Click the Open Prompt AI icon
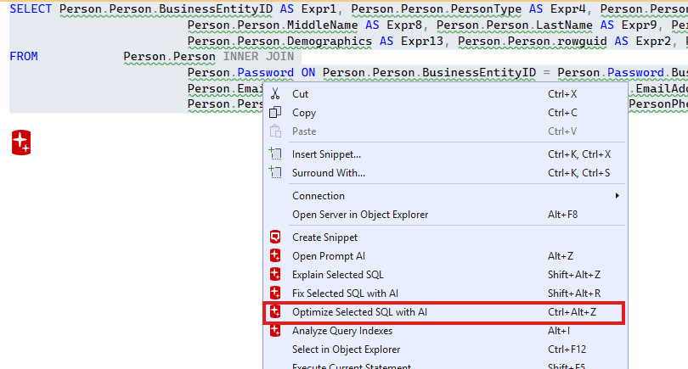Screen dimensions: 688x369 point(275,256)
